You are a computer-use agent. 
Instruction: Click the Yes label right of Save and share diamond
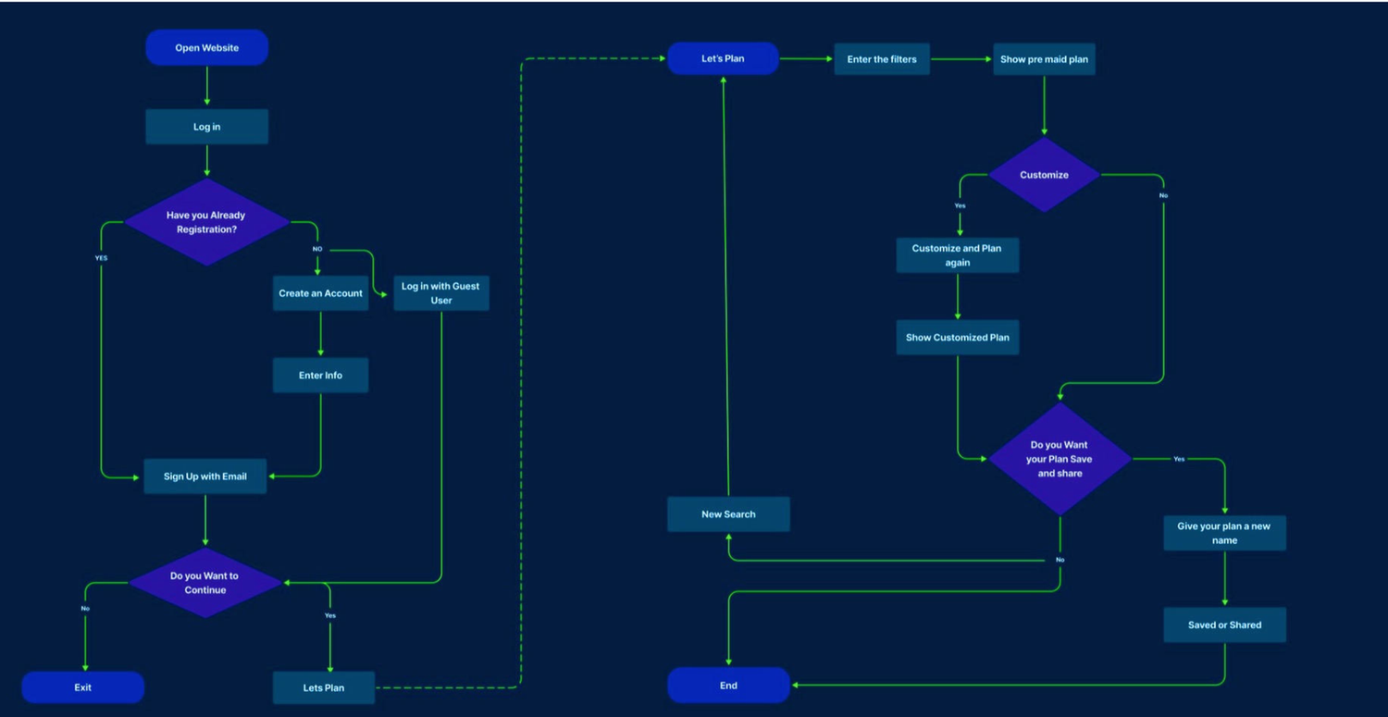[x=1179, y=459]
